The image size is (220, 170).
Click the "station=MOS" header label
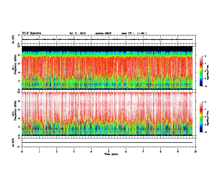103,33
